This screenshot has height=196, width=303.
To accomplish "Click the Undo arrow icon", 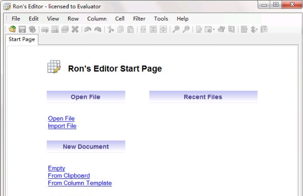I will [x=88, y=29].
